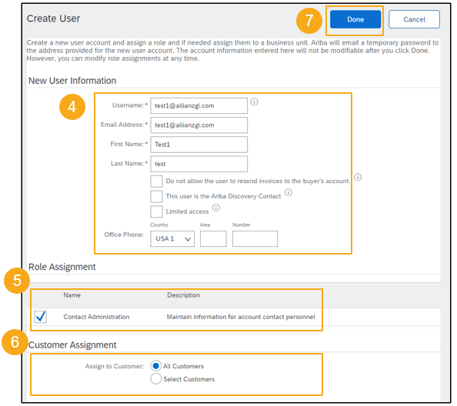The image size is (457, 406).
Task: Select the Description column header
Action: (x=184, y=295)
